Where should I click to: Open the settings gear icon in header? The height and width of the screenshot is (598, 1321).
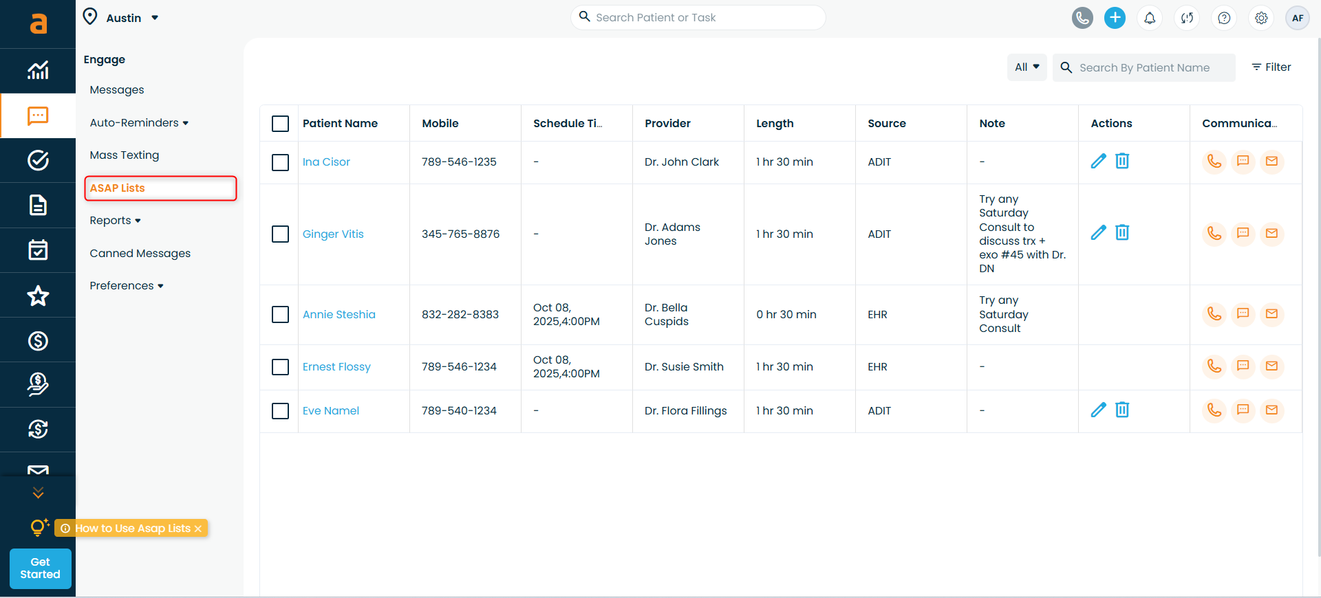[1260, 18]
